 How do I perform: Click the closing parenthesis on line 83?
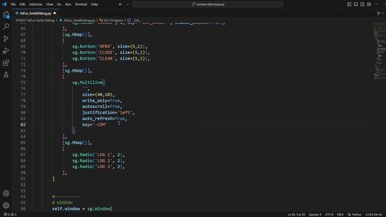(74, 131)
